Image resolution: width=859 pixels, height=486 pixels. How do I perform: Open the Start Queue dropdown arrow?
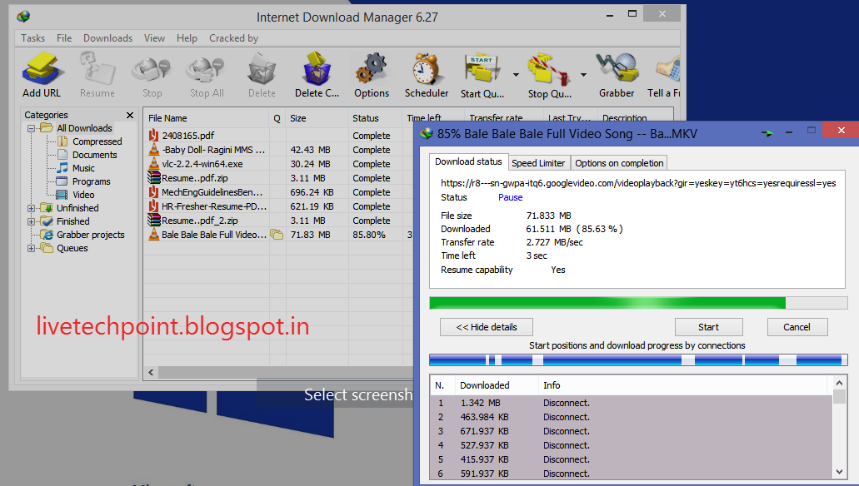pos(516,75)
